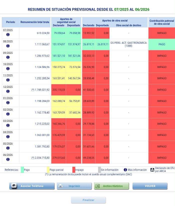Open more information icon for period 08/2025

pyautogui.click(x=8, y=46)
